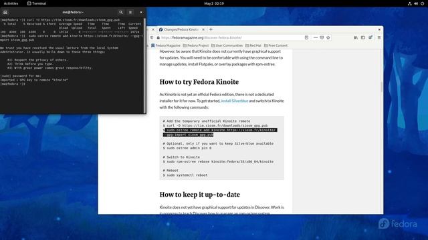Click 'Imported 1 GPG key' terminal output
Screen dimensions: 428x240
(34, 80)
